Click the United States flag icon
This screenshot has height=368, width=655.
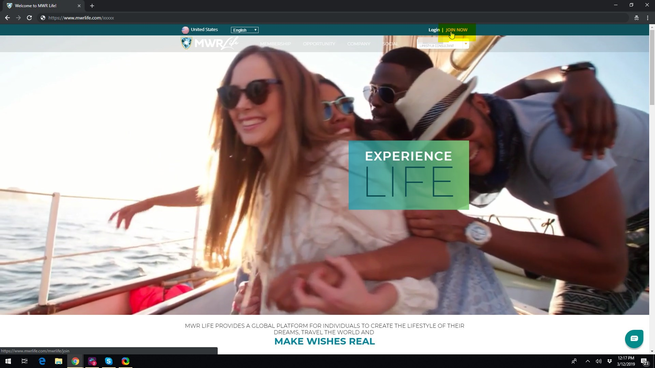[185, 30]
